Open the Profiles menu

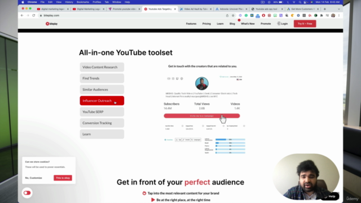(96, 2)
